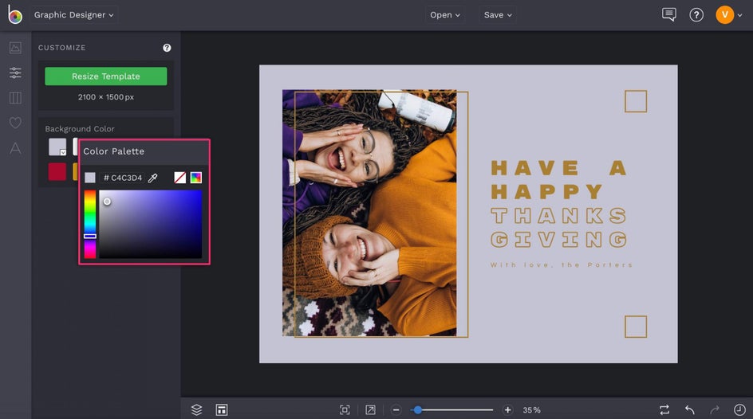Click the zoom in plus button

pyautogui.click(x=507, y=409)
